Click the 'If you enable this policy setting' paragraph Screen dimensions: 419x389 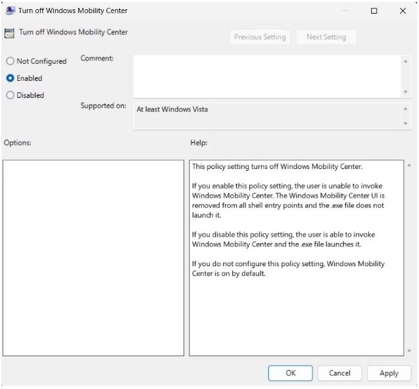pos(288,200)
